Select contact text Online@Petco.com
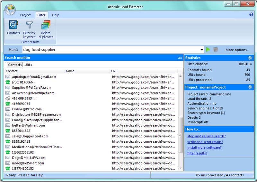 [x=27, y=109]
